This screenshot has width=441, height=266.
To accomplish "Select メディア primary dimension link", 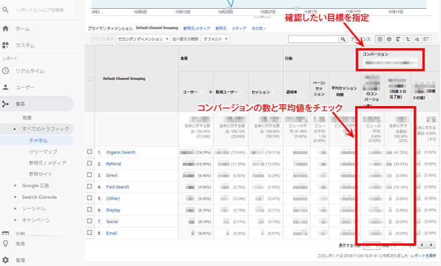I will 239,28.
